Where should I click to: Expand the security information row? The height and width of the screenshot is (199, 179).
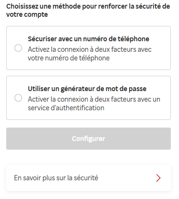88,178
